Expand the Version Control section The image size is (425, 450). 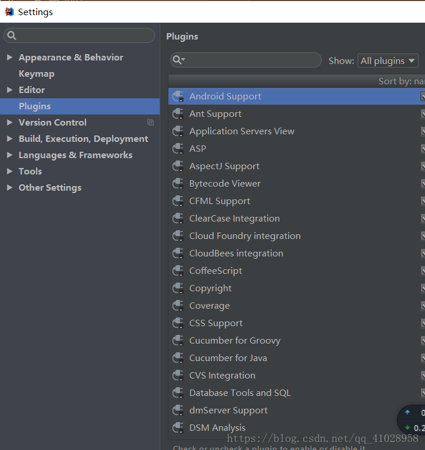(x=9, y=123)
